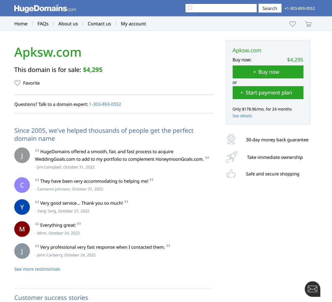Open See more testimonials link
The width and height of the screenshot is (332, 302).
(x=37, y=269)
